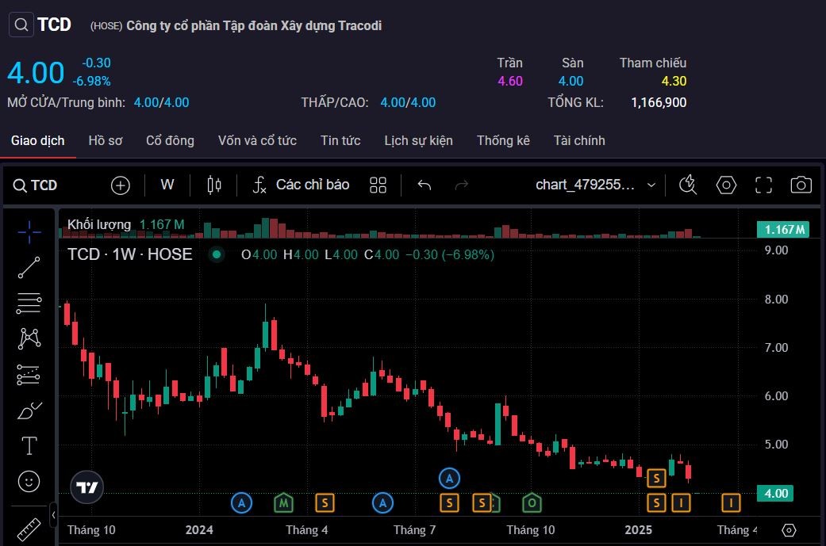Open chart settings hexagon icon

[x=726, y=185]
